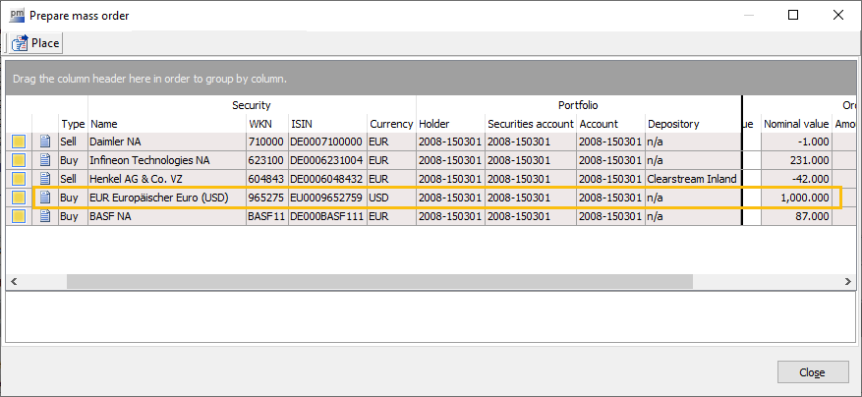
Task: Click the Depository column header
Action: [692, 124]
